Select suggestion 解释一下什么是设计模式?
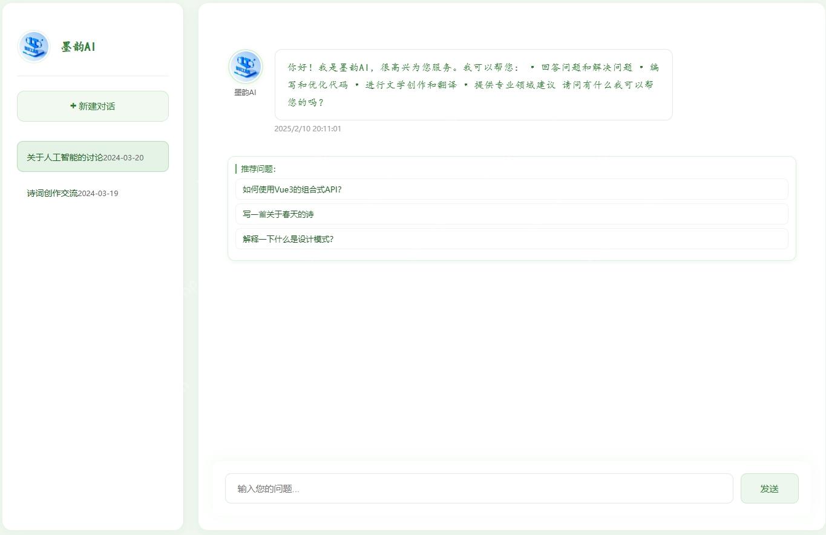826x535 pixels. click(511, 239)
